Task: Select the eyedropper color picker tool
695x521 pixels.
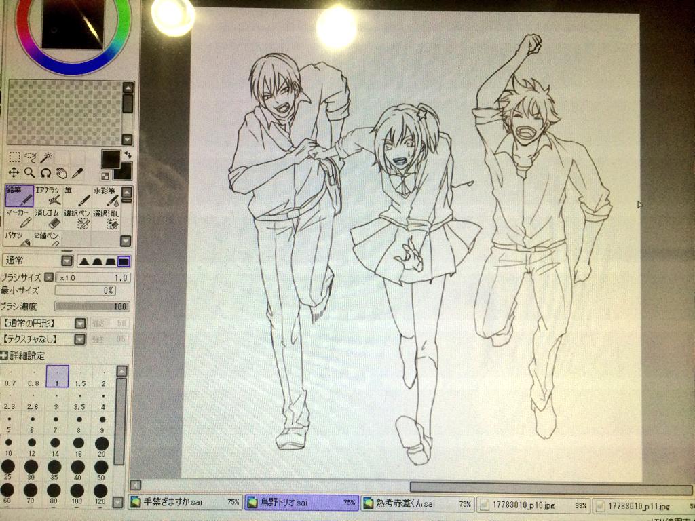Action: click(77, 173)
